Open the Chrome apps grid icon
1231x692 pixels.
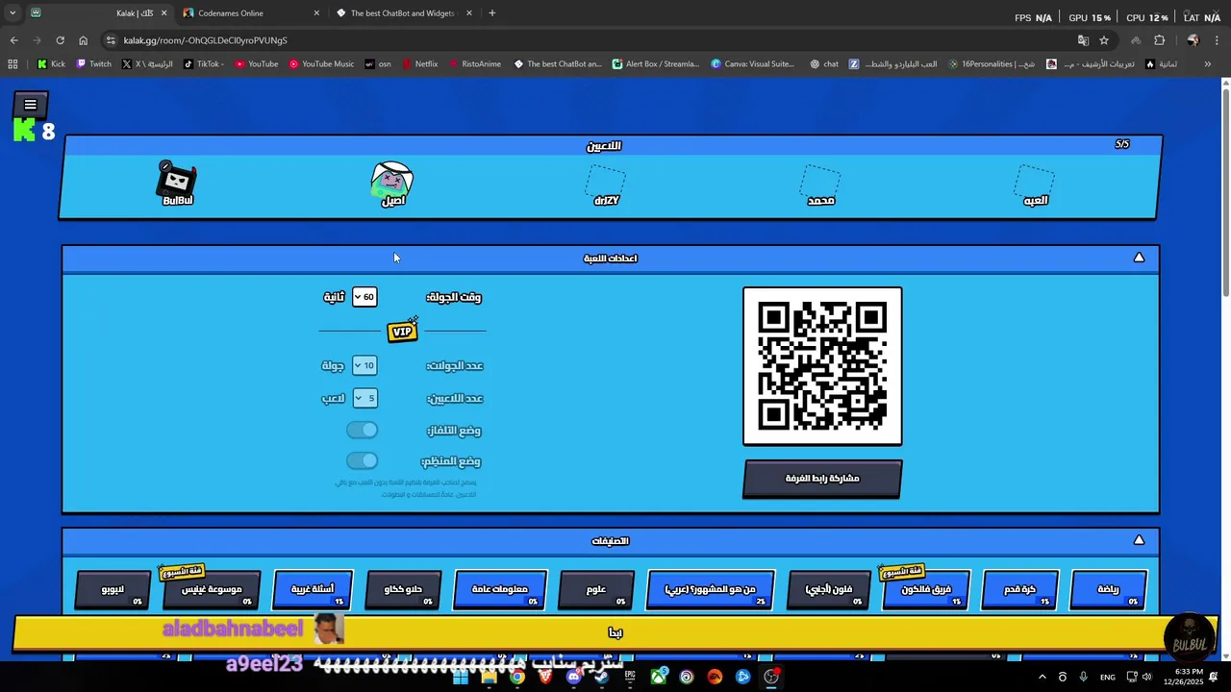[x=13, y=64]
